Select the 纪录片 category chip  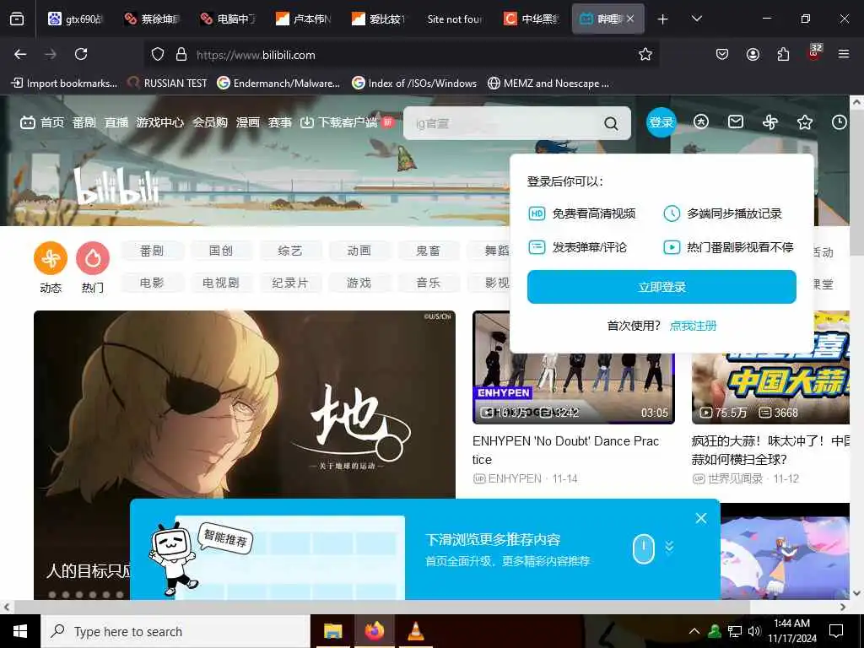click(x=290, y=283)
